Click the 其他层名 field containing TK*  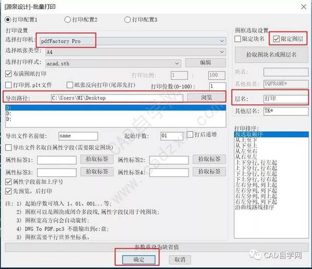click(286, 111)
